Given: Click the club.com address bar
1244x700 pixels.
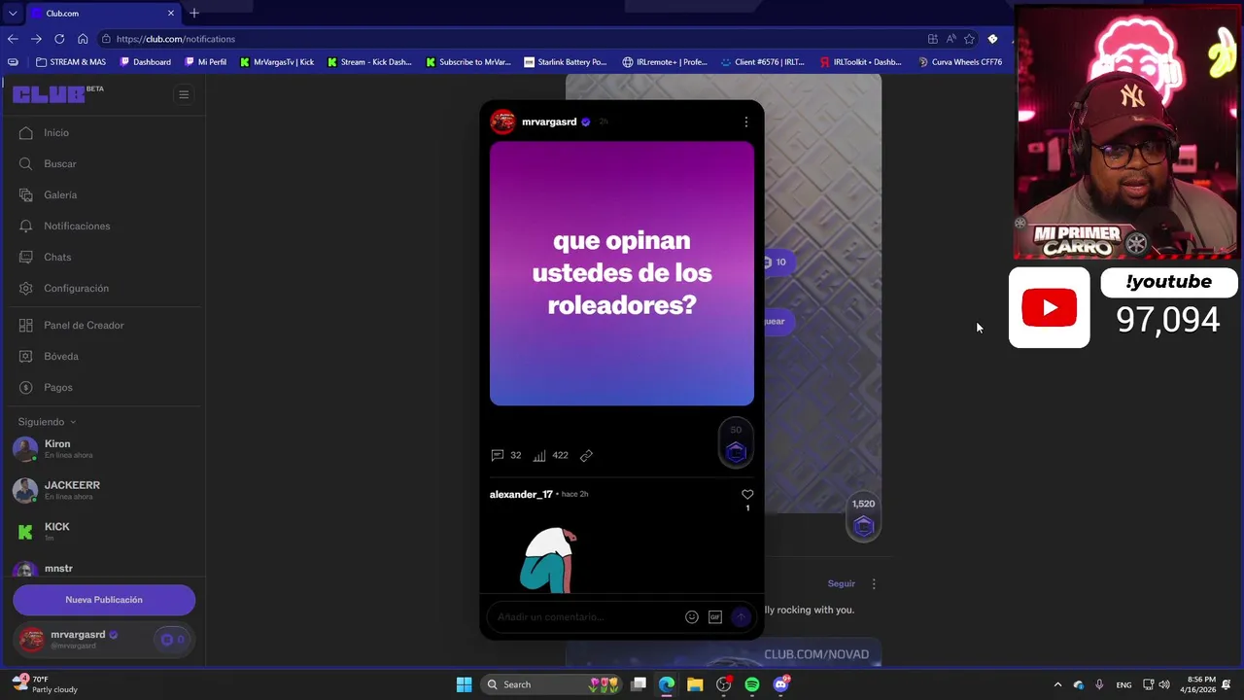Looking at the screenshot, I should pos(505,39).
